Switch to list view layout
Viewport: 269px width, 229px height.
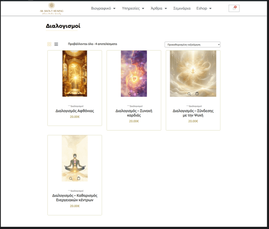56,44
